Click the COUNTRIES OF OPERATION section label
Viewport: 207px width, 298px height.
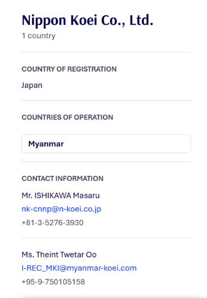[67, 117]
